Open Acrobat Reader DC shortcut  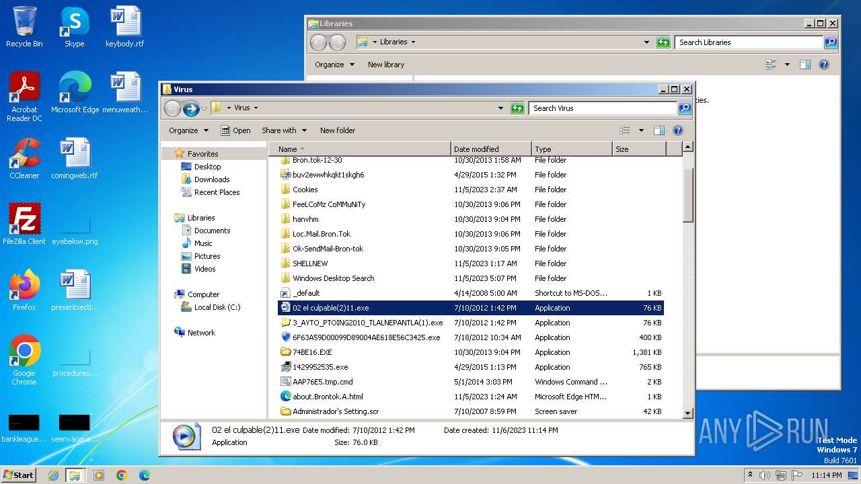[x=24, y=96]
